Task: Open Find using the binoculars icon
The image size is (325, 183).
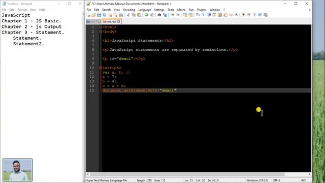Action: (159, 15)
